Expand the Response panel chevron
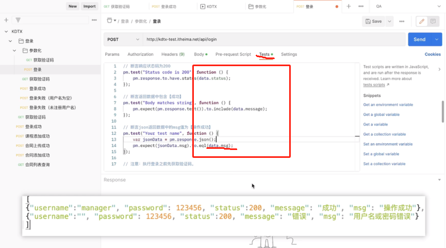 pyautogui.click(x=439, y=180)
